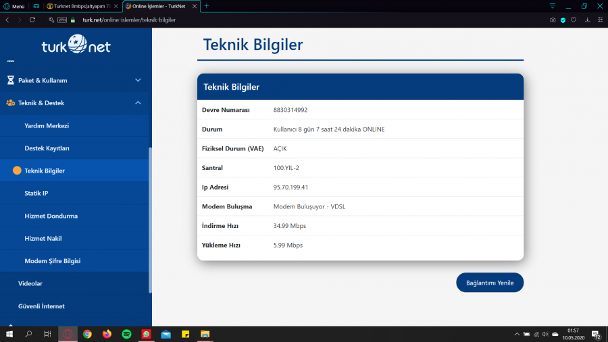Click the saved passwords key icon
This screenshot has height=342, width=608.
[x=51, y=20]
